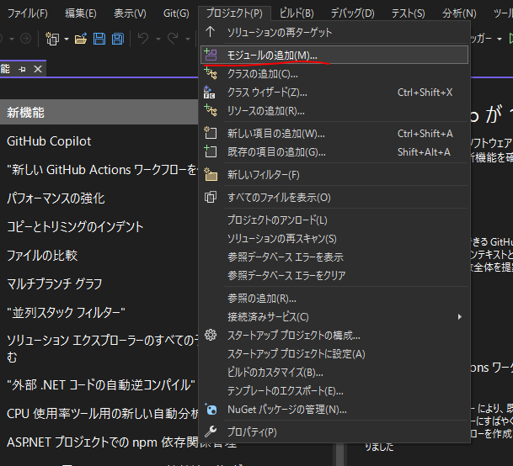Image resolution: width=513 pixels, height=466 pixels.
Task: Open the "外部 .NET コードの自動逆コンパイル" entry
Action: [x=101, y=385]
